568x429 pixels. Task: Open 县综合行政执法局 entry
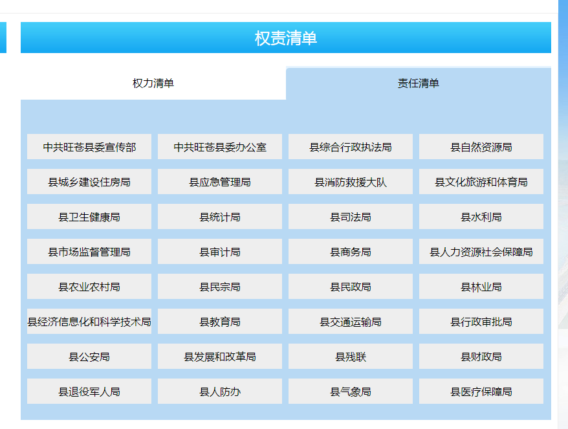click(351, 147)
